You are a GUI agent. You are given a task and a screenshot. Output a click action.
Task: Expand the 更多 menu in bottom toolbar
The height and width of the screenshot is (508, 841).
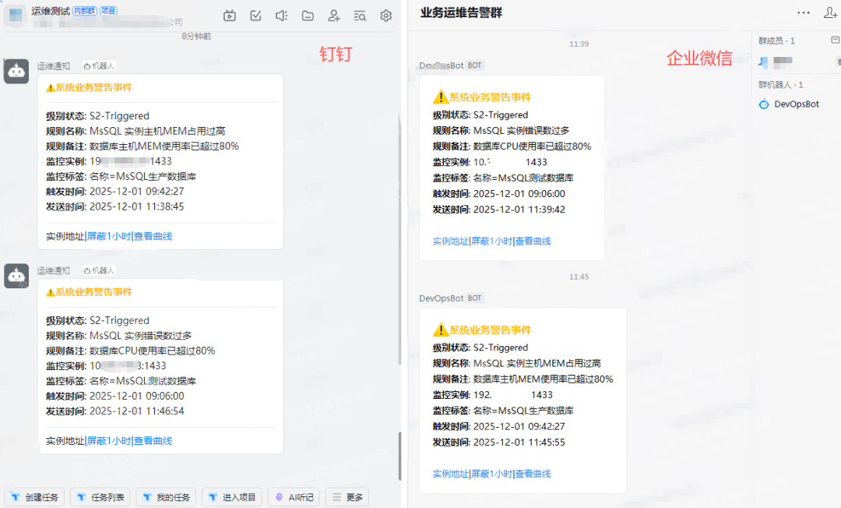tap(347, 497)
